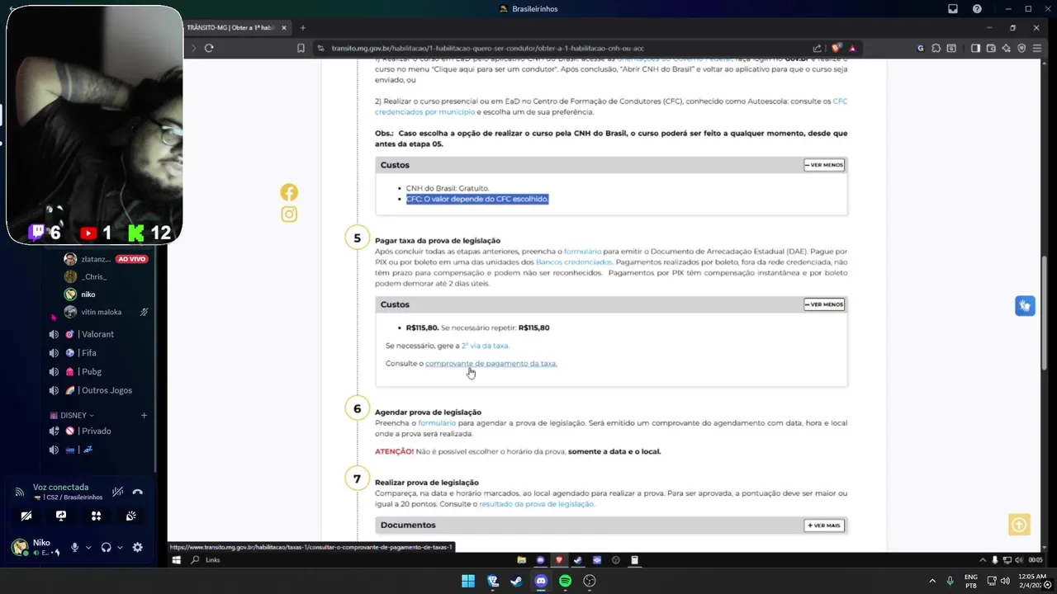This screenshot has height=594, width=1057.
Task: Open headphone output options arrow
Action: point(120,547)
